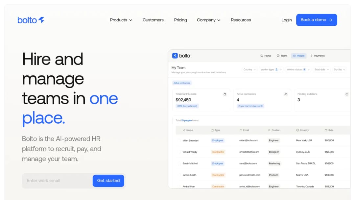Select the People tab
This screenshot has width=355, height=200.
(298, 56)
